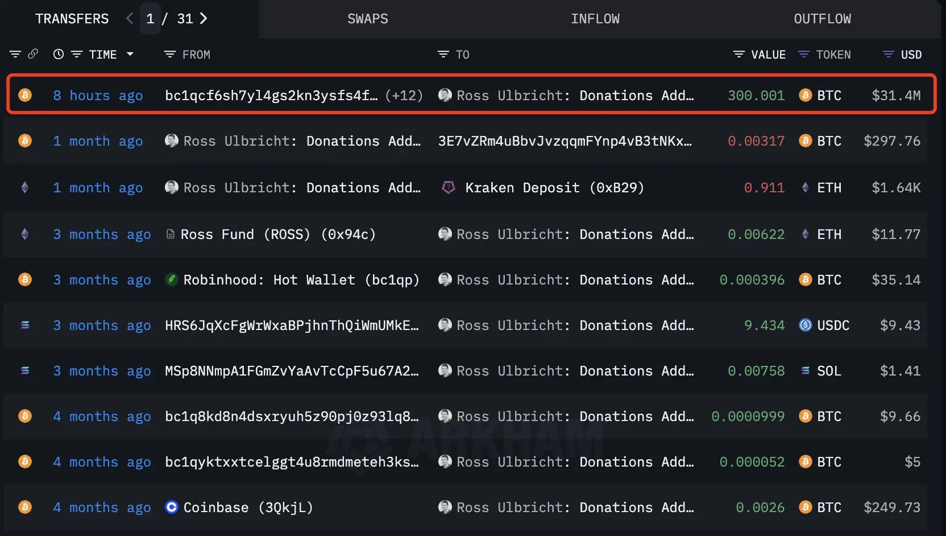The image size is (946, 536).
Task: Click the Robinhood feather icon
Action: [x=171, y=279]
